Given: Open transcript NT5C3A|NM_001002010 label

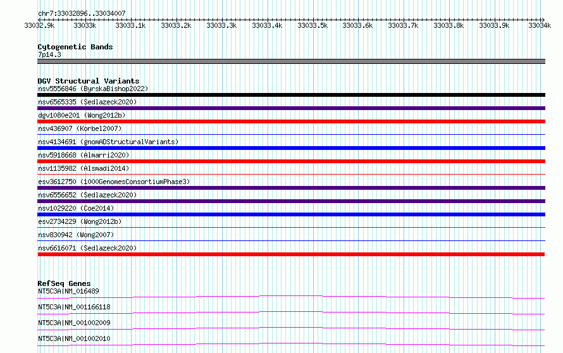Looking at the screenshot, I should coord(74,338).
